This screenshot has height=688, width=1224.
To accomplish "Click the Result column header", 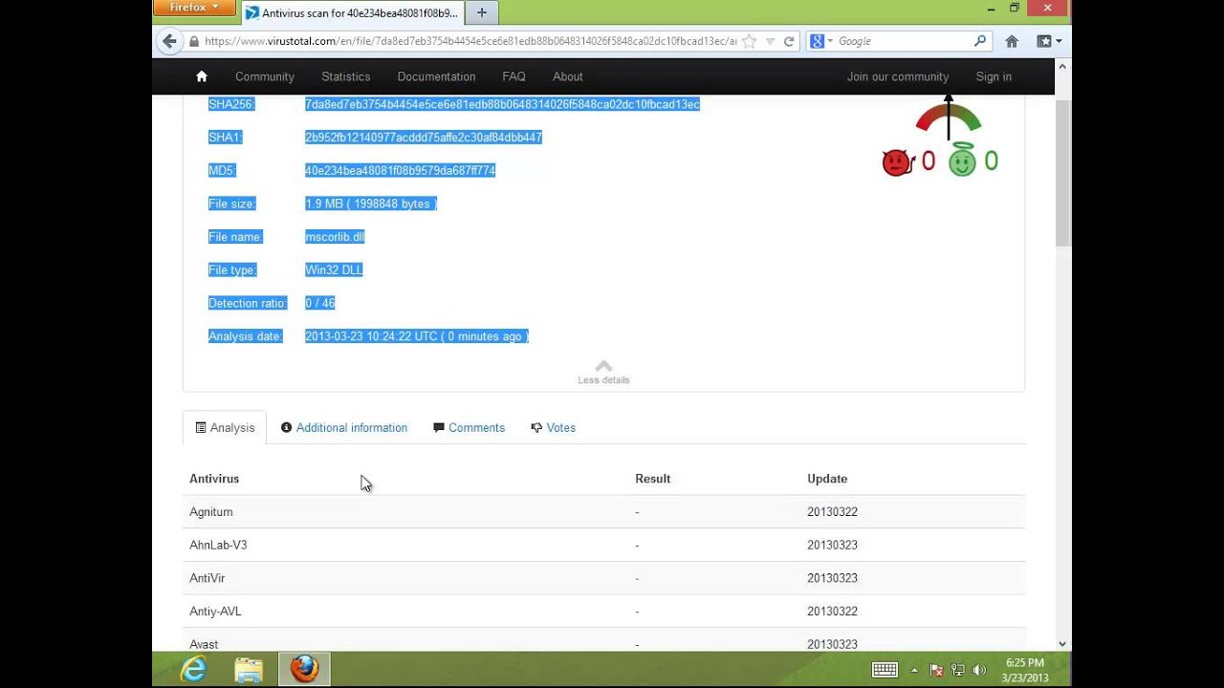I will (x=653, y=479).
